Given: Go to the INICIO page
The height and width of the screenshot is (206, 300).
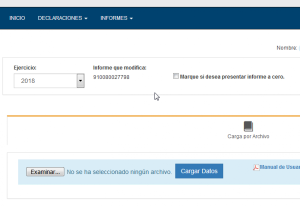Looking at the screenshot, I should [17, 18].
